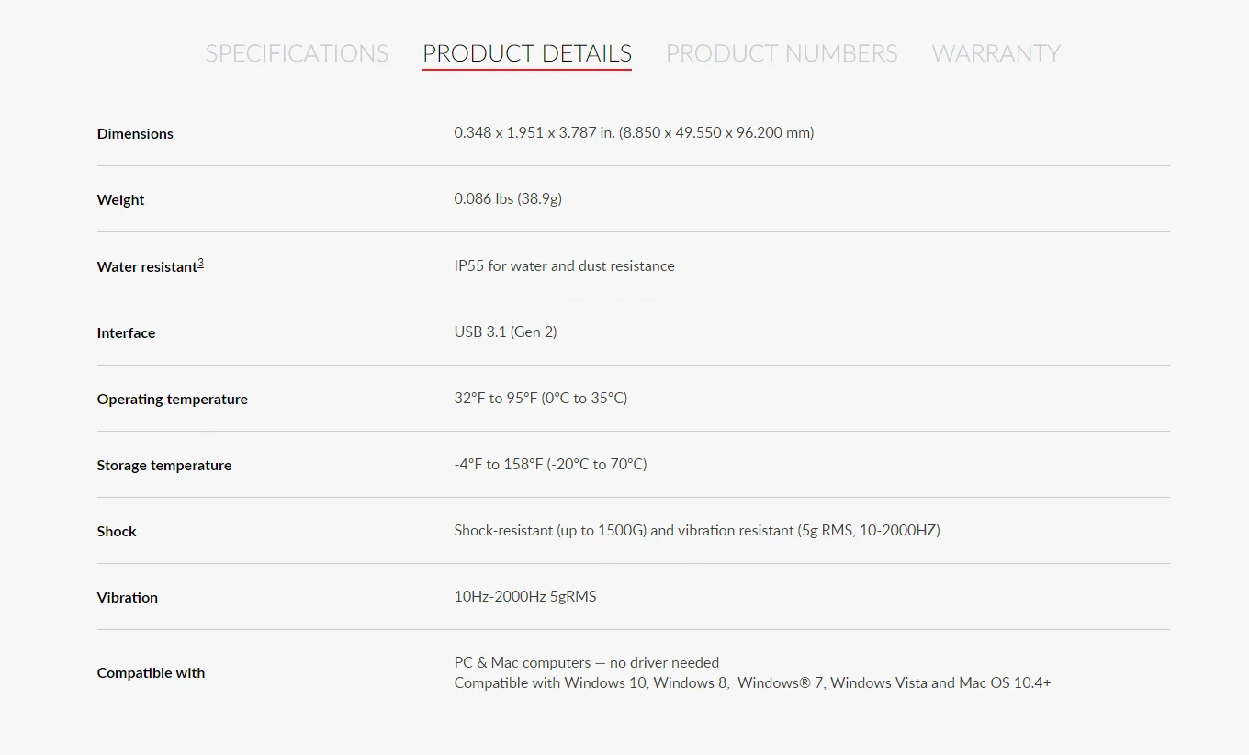Screen dimensions: 1249x755
Task: Click the Weight row label
Action: point(121,200)
